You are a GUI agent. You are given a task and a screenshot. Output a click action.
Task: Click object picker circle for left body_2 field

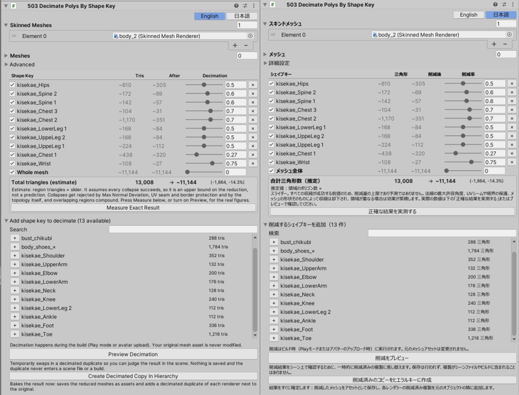click(x=250, y=36)
